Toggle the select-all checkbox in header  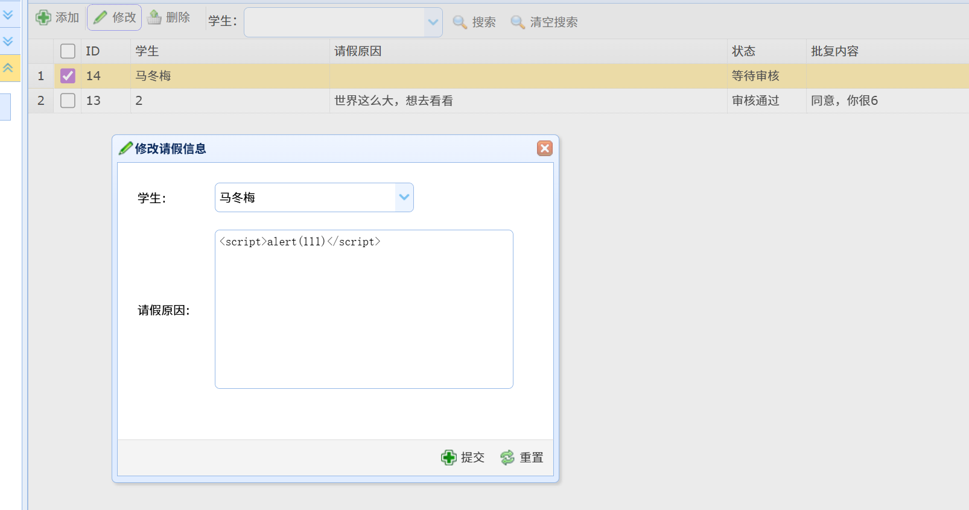(x=68, y=51)
